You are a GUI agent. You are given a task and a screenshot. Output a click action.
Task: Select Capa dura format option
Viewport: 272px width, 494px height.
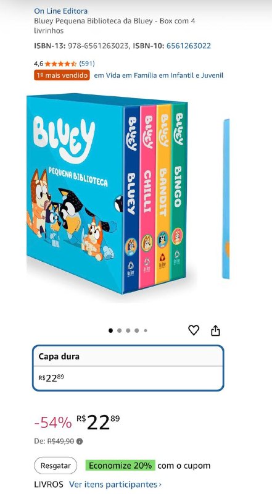tap(128, 368)
